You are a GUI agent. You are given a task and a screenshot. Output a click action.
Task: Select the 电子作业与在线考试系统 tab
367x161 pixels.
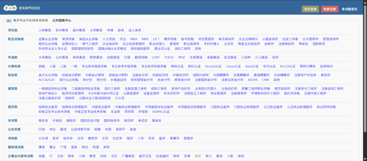pyautogui.click(x=31, y=21)
